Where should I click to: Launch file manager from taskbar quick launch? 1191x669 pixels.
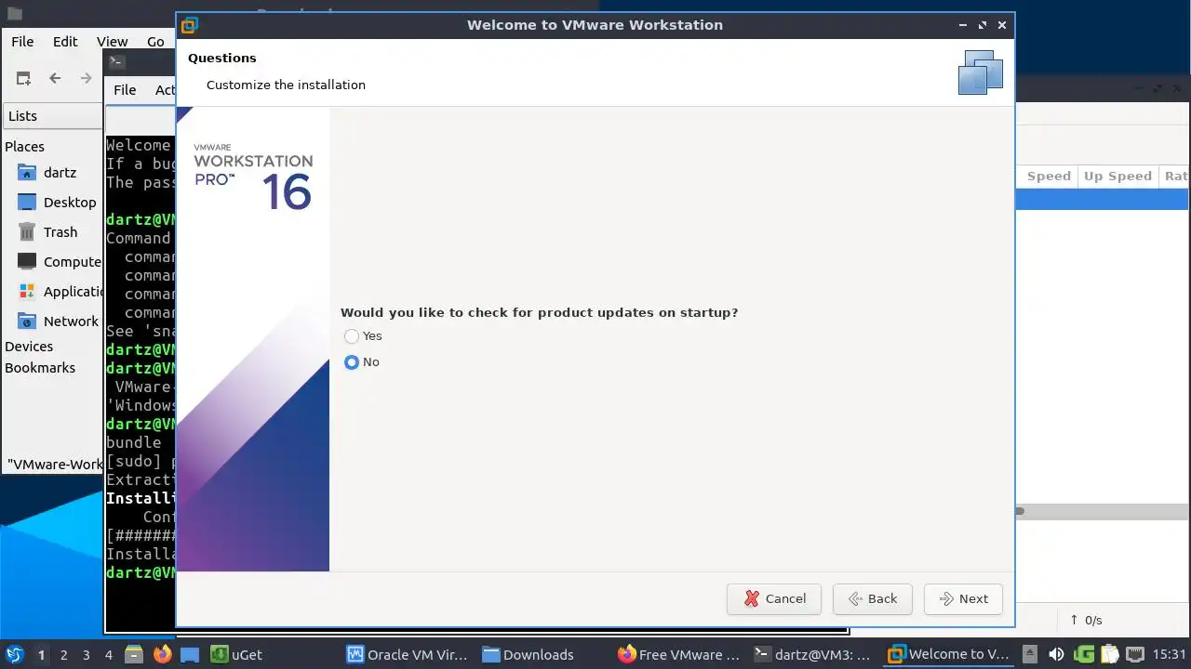tap(133, 654)
